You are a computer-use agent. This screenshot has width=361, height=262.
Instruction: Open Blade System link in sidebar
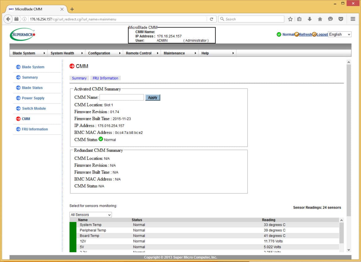33,67
